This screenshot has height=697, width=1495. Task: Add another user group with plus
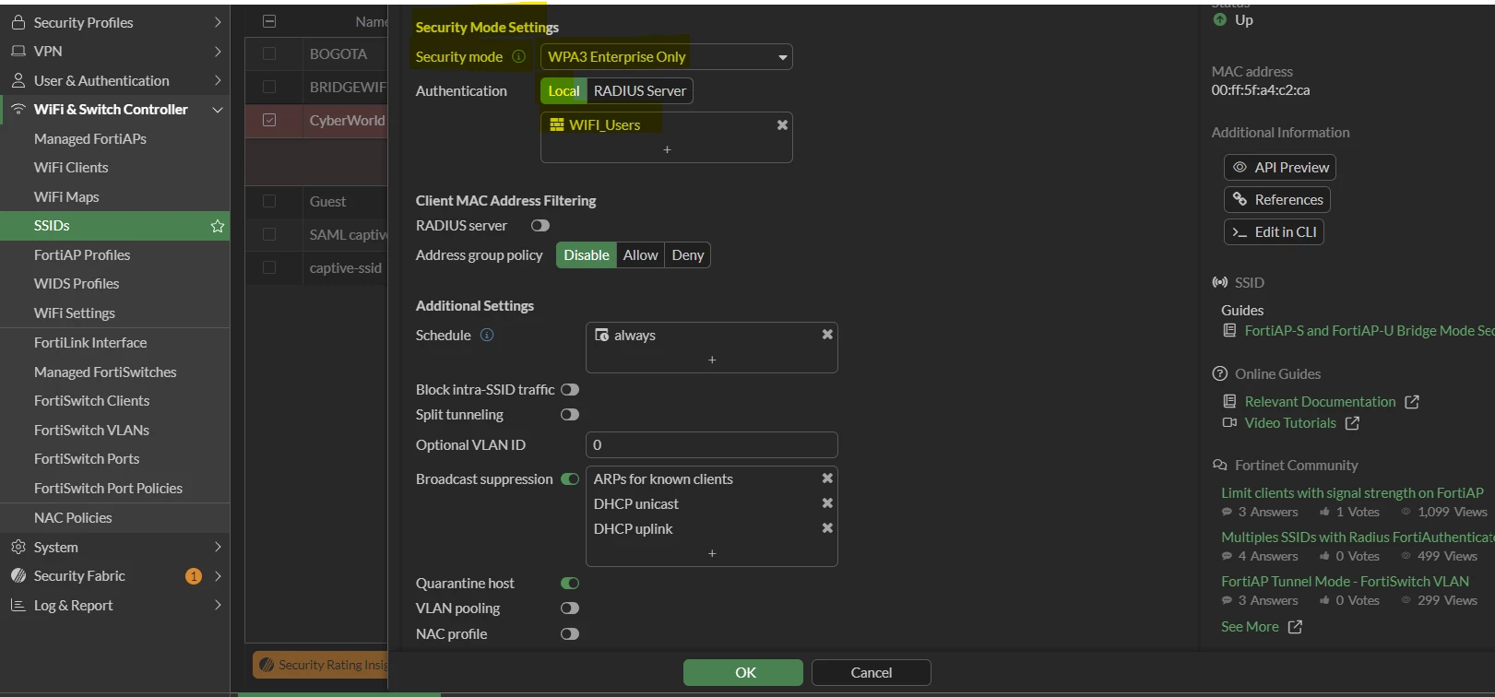tap(667, 149)
